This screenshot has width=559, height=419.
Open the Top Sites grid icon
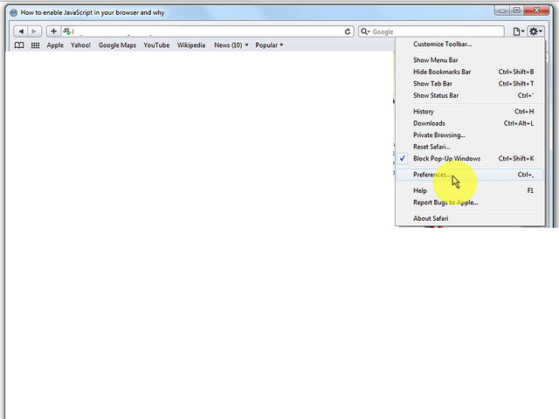coord(35,45)
